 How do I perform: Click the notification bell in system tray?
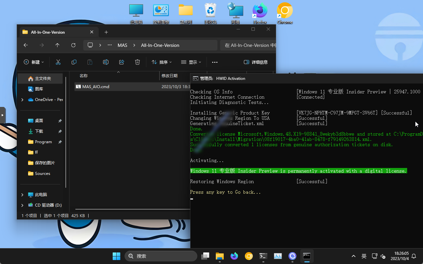[414, 256]
